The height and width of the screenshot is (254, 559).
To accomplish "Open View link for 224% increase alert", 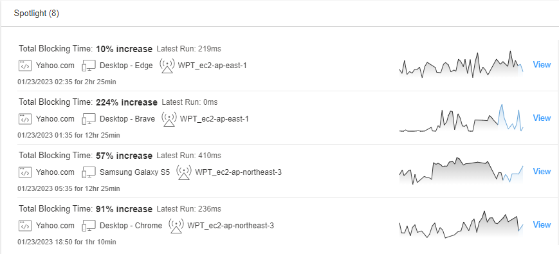I will (x=542, y=118).
